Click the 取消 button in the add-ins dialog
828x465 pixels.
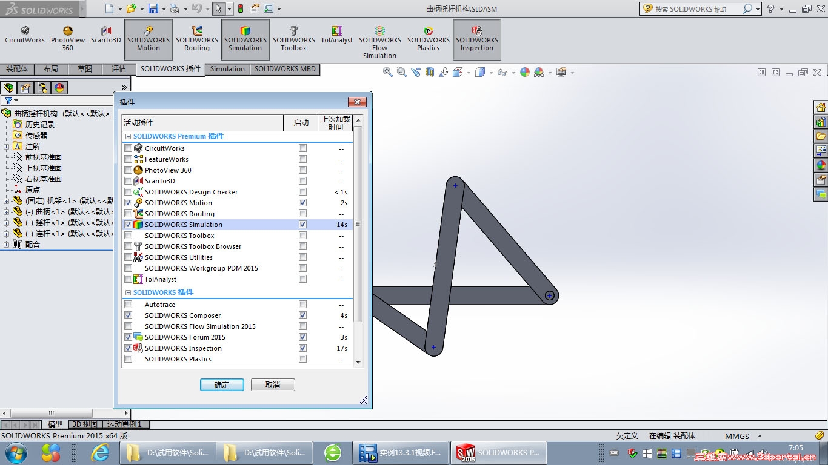tap(273, 385)
